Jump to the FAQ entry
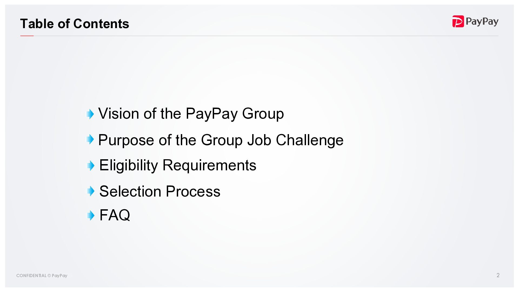This screenshot has width=519, height=292. [115, 215]
